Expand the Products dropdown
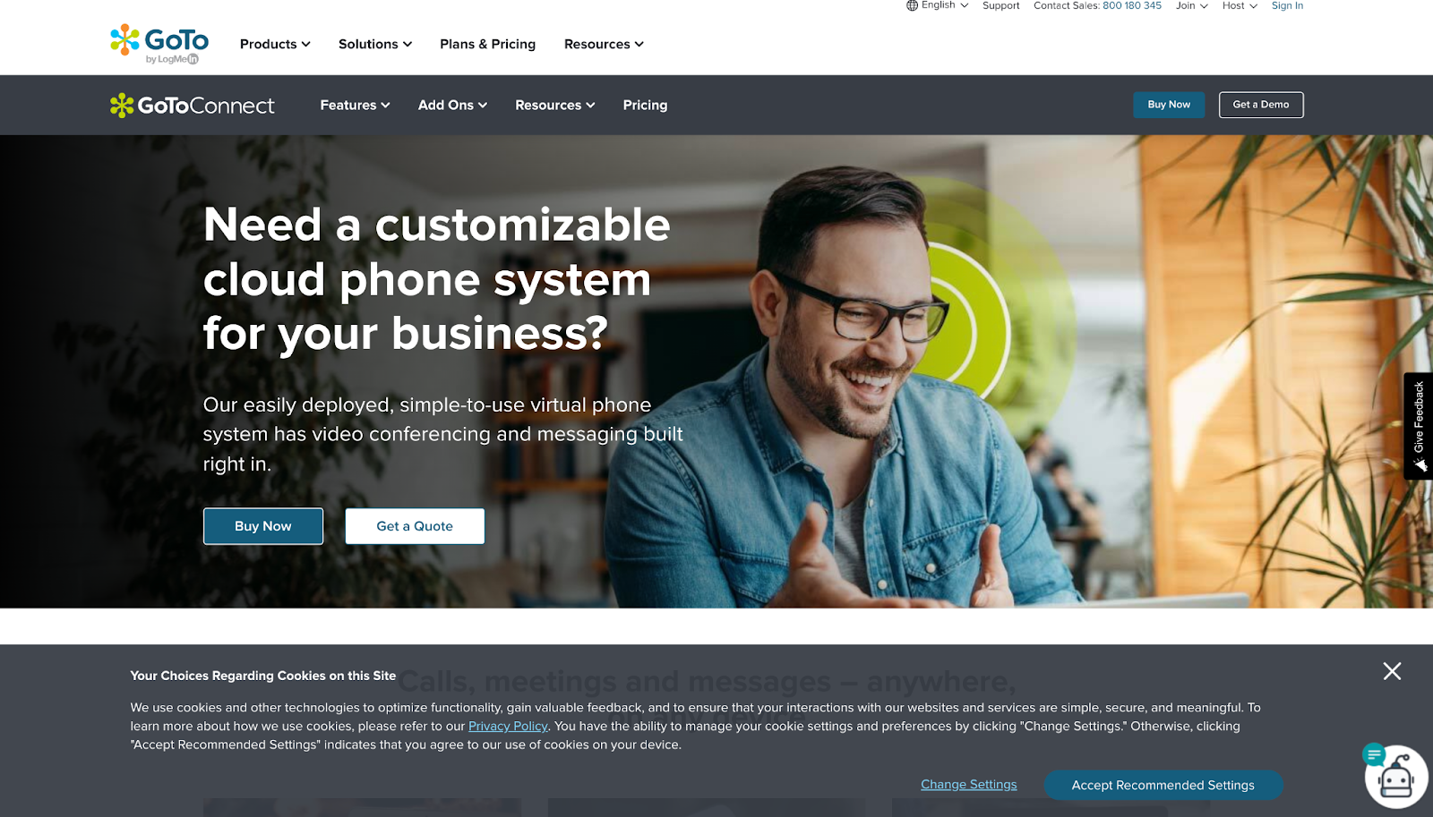The image size is (1433, 817). pos(275,44)
